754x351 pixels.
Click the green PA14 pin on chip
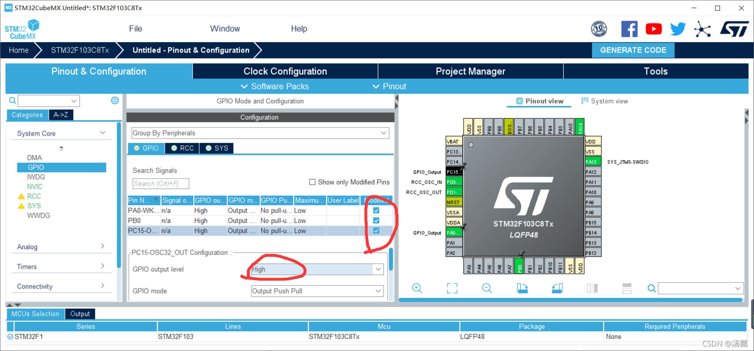coord(580,127)
